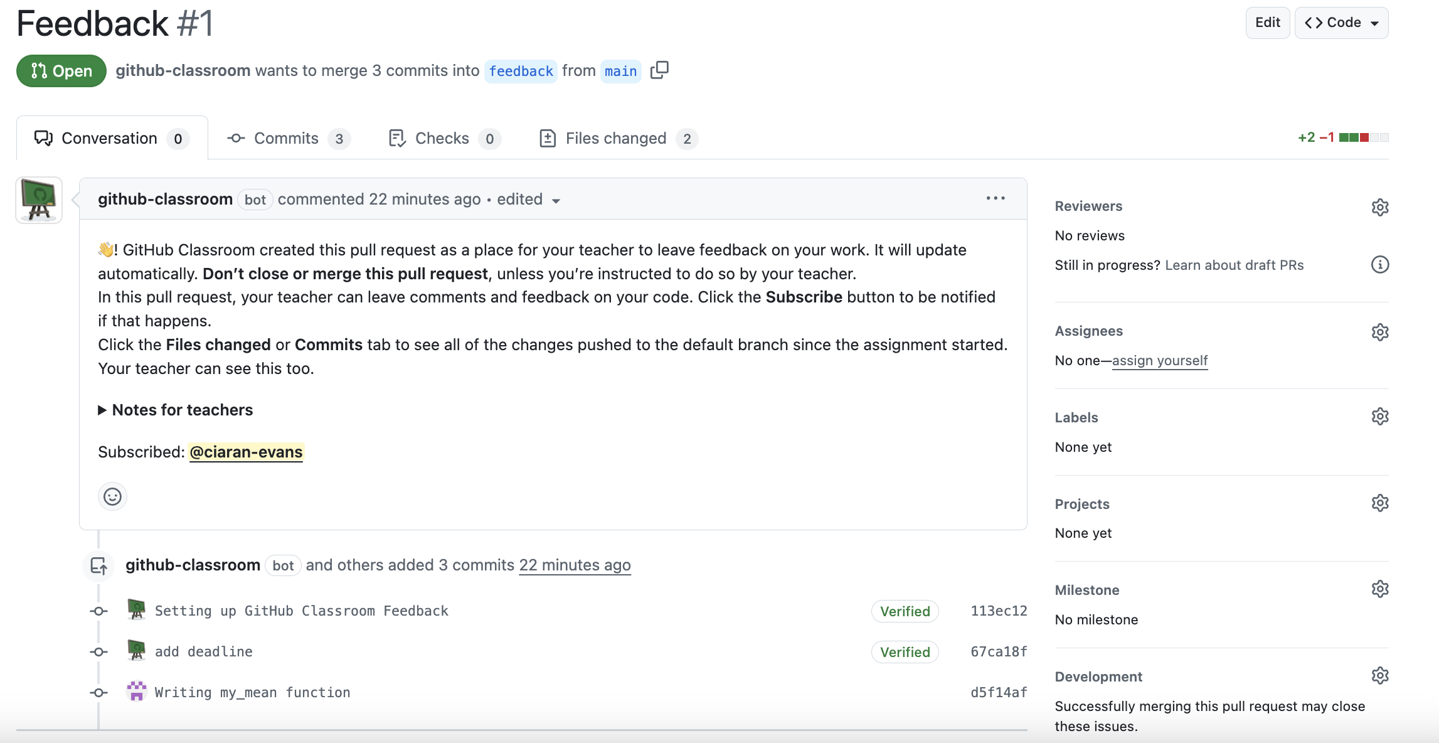1439x743 pixels.
Task: Open the Development gear settings
Action: click(1379, 676)
